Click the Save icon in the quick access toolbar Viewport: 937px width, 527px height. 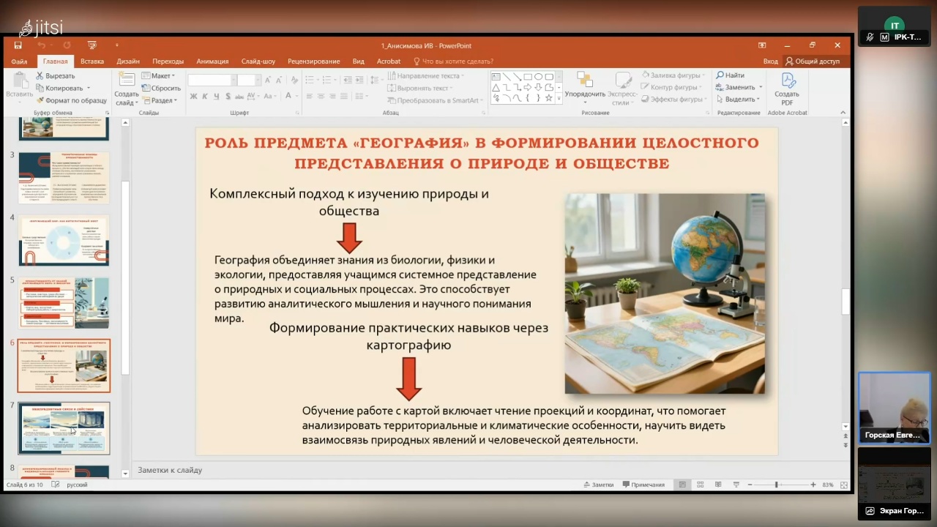[18, 45]
